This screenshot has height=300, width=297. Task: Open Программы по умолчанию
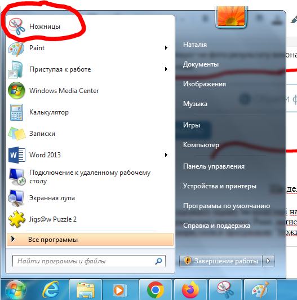227,206
